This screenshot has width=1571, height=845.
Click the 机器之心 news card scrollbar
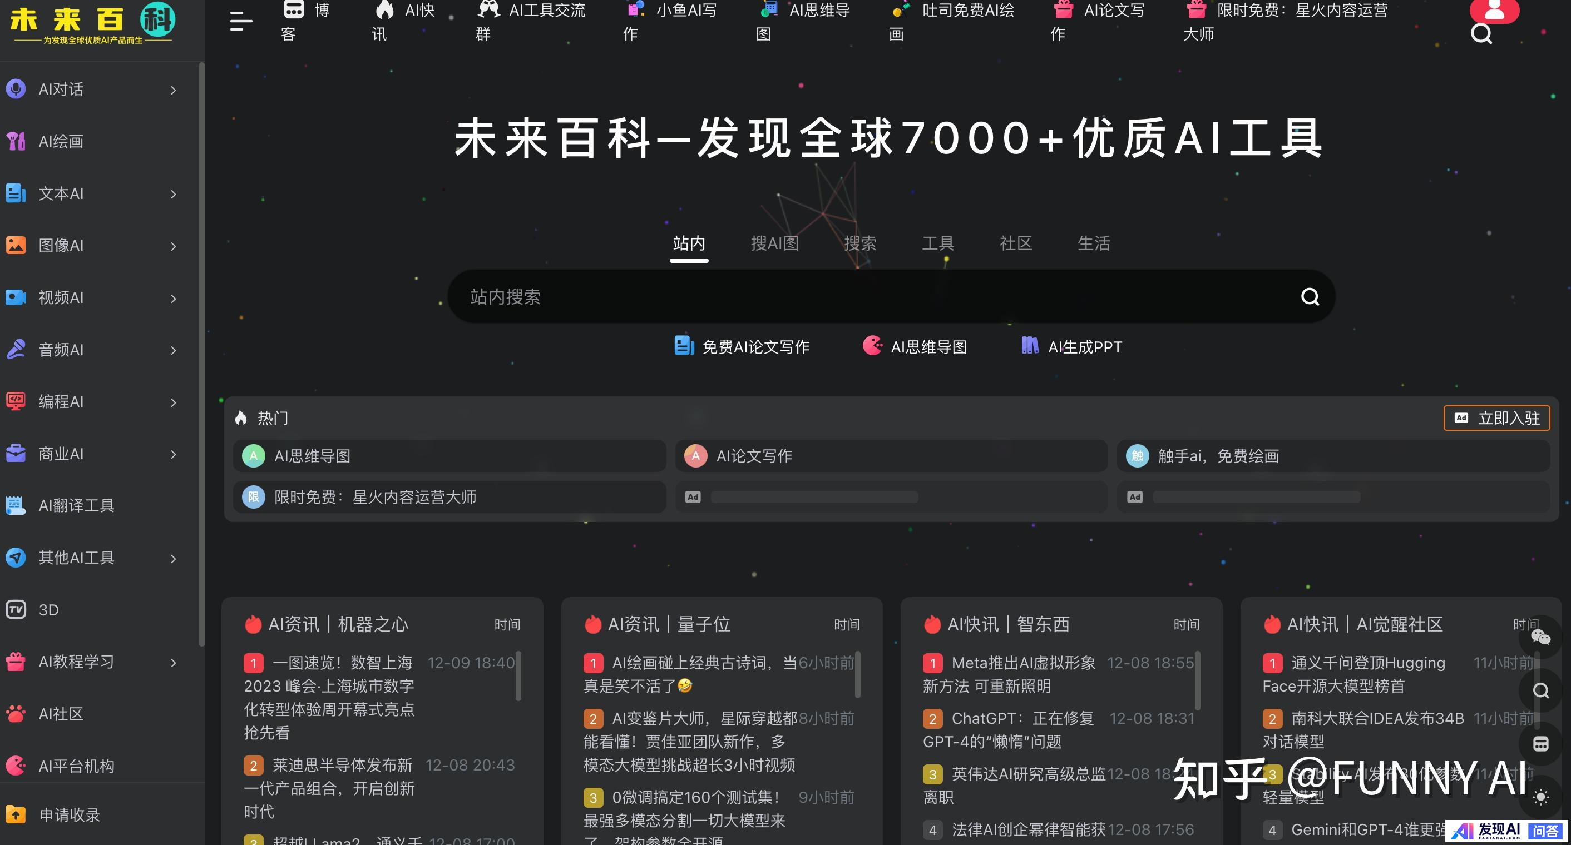[x=518, y=676]
